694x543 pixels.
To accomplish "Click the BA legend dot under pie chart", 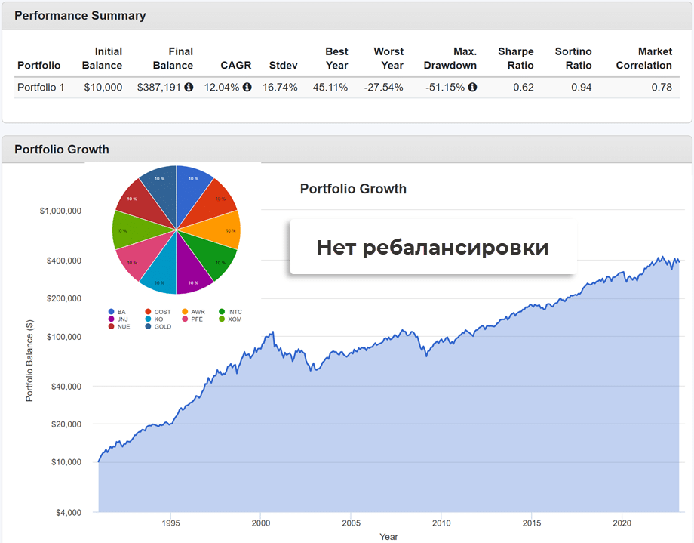I will [x=112, y=312].
